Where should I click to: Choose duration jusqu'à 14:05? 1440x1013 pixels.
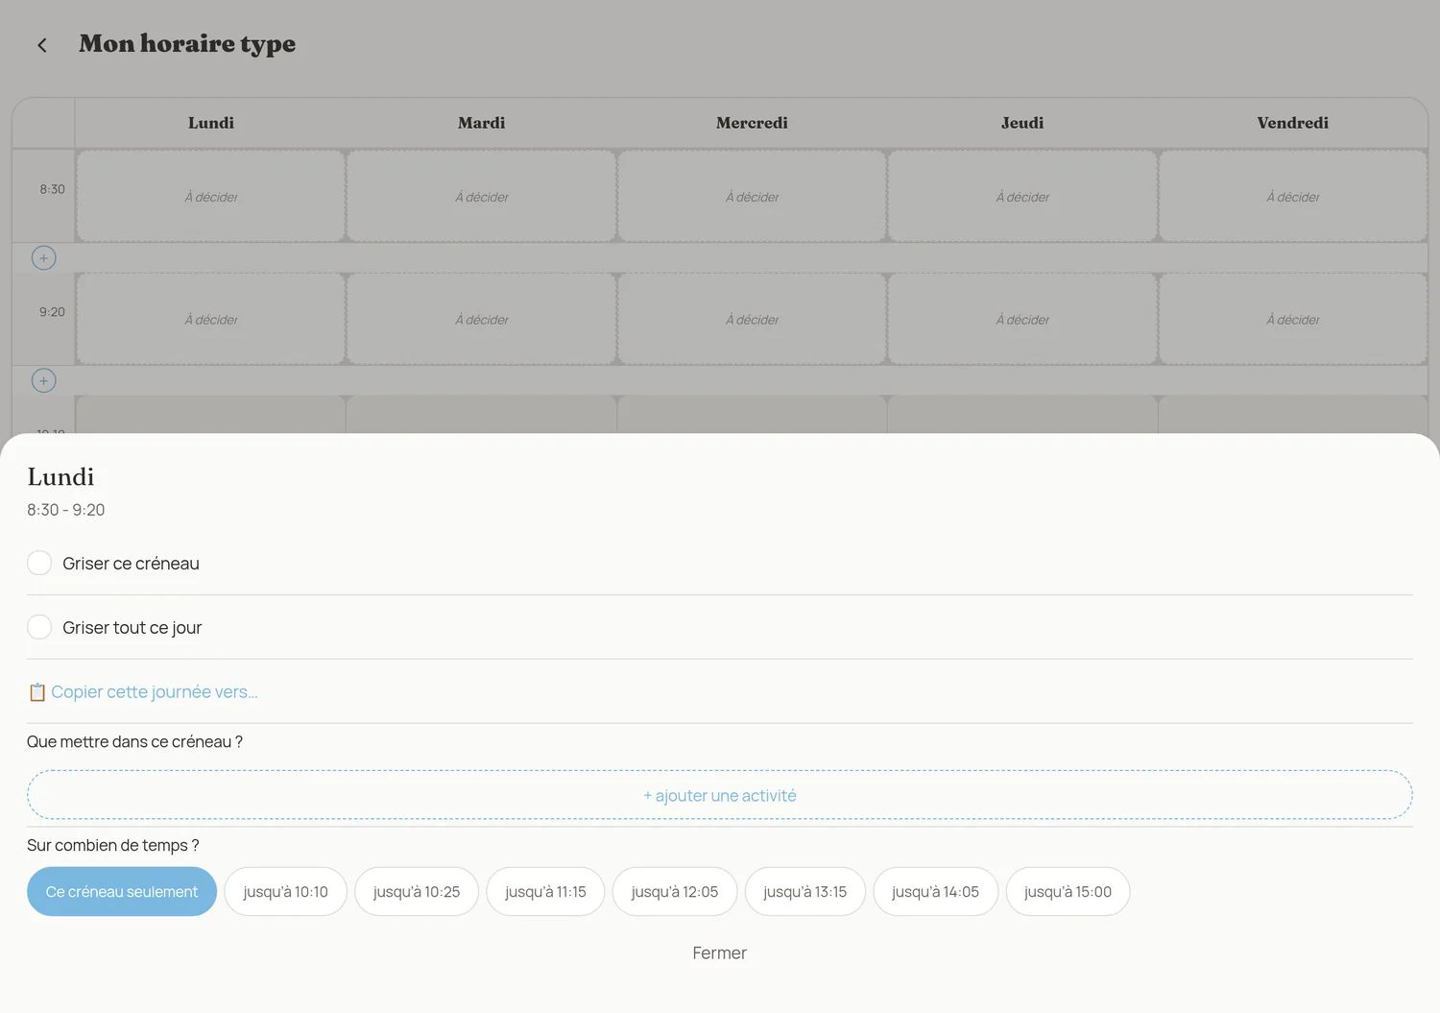point(936,891)
